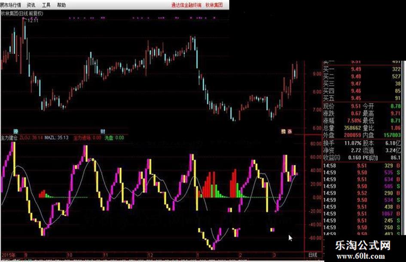406x262 pixels.
Task: Click the cyan marker icon at chart bottom left
Action: coord(16,132)
